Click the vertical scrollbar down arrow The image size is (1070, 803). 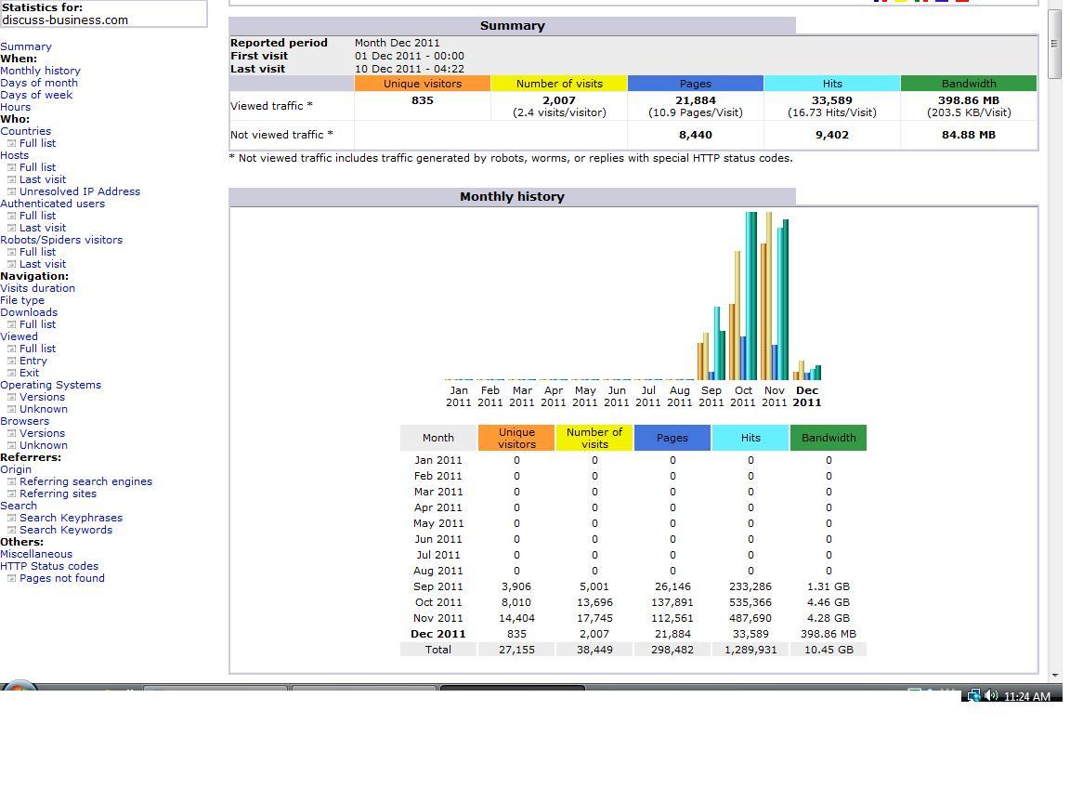[1055, 676]
